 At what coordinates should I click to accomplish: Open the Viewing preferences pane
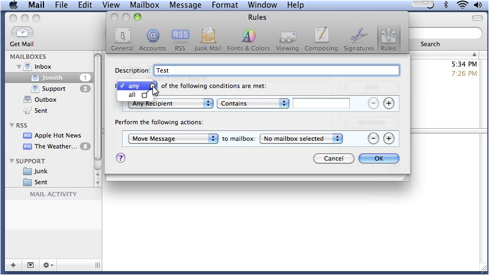click(x=287, y=40)
